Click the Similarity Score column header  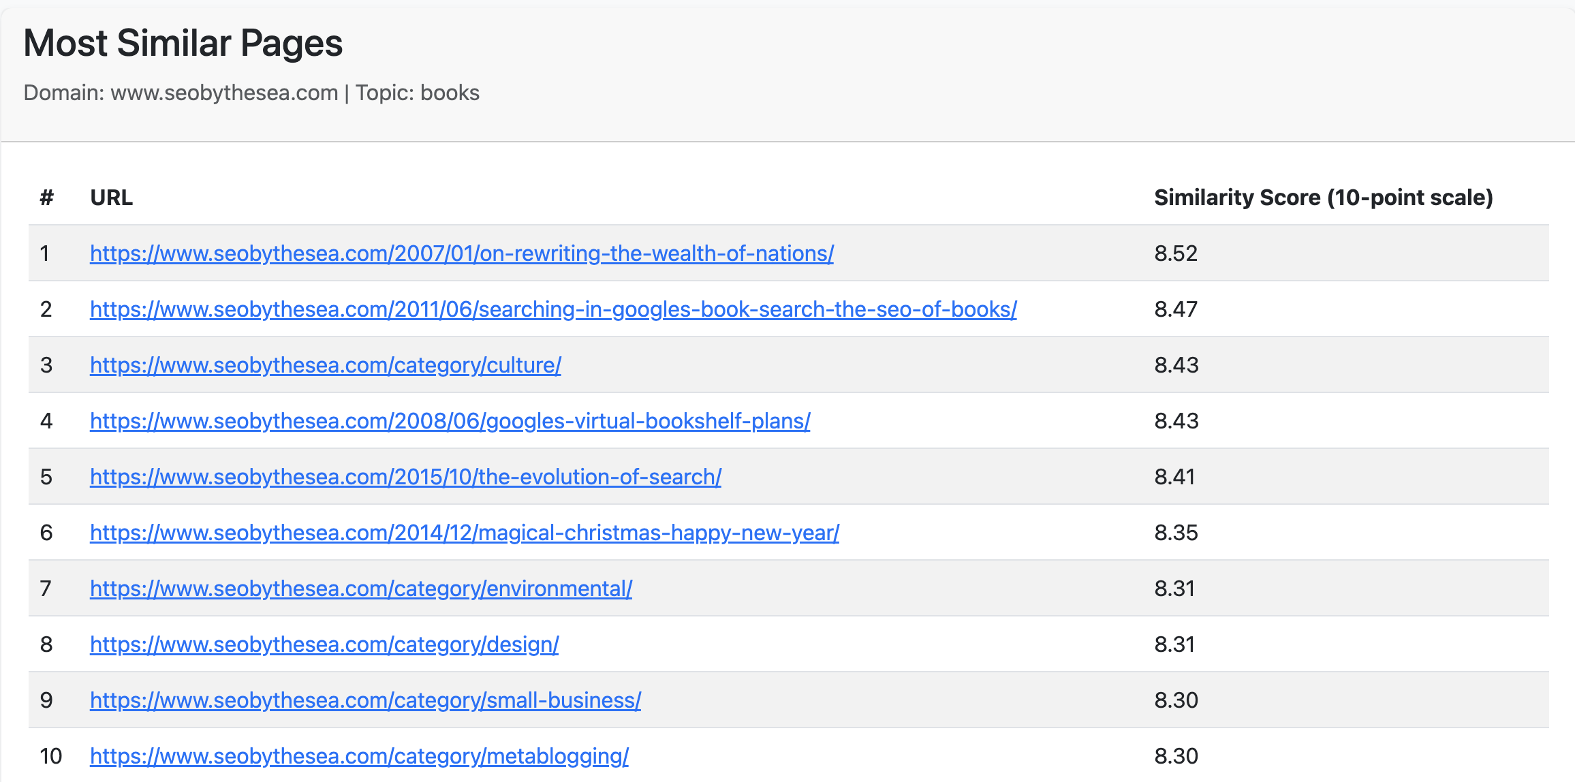pyautogui.click(x=1323, y=198)
